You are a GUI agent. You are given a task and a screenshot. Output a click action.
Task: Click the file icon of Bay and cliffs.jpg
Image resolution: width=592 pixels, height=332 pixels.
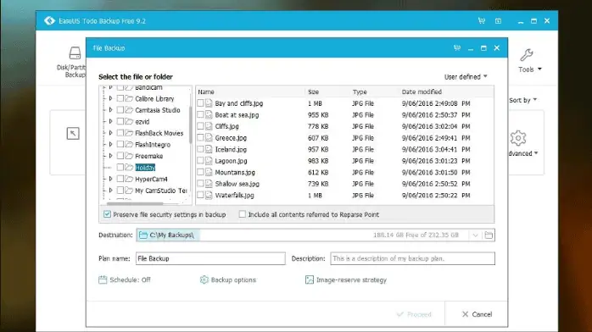pos(209,103)
